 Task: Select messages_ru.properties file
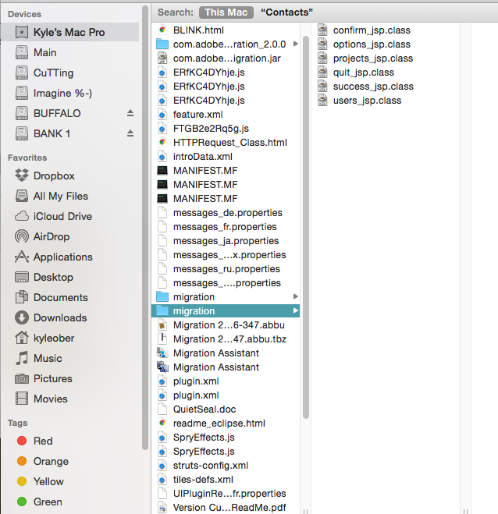point(226,269)
